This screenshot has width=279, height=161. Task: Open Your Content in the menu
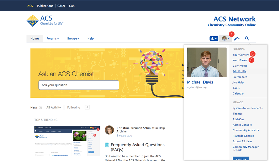click(x=241, y=55)
